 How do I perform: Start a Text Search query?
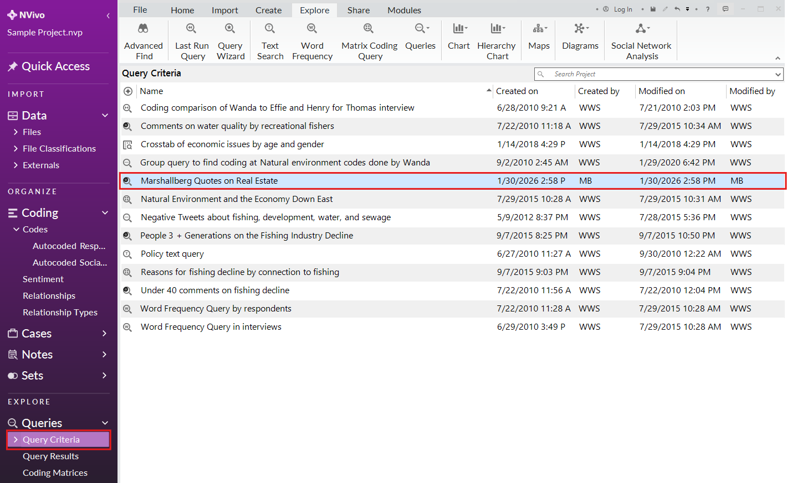pos(270,41)
